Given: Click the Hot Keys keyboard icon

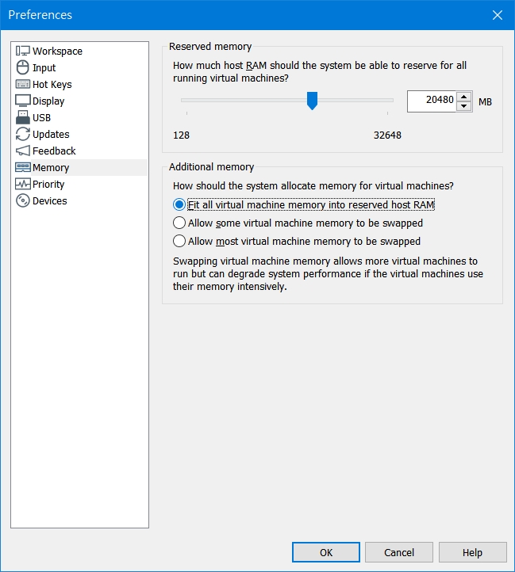Looking at the screenshot, I should [x=22, y=85].
